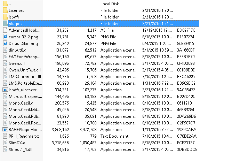Select the XInput1_4.dll file entry
The width and height of the screenshot is (248, 161).
pyautogui.click(x=22, y=149)
